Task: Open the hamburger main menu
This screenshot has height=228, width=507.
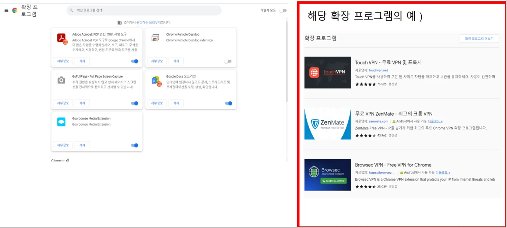Action: click(6, 10)
